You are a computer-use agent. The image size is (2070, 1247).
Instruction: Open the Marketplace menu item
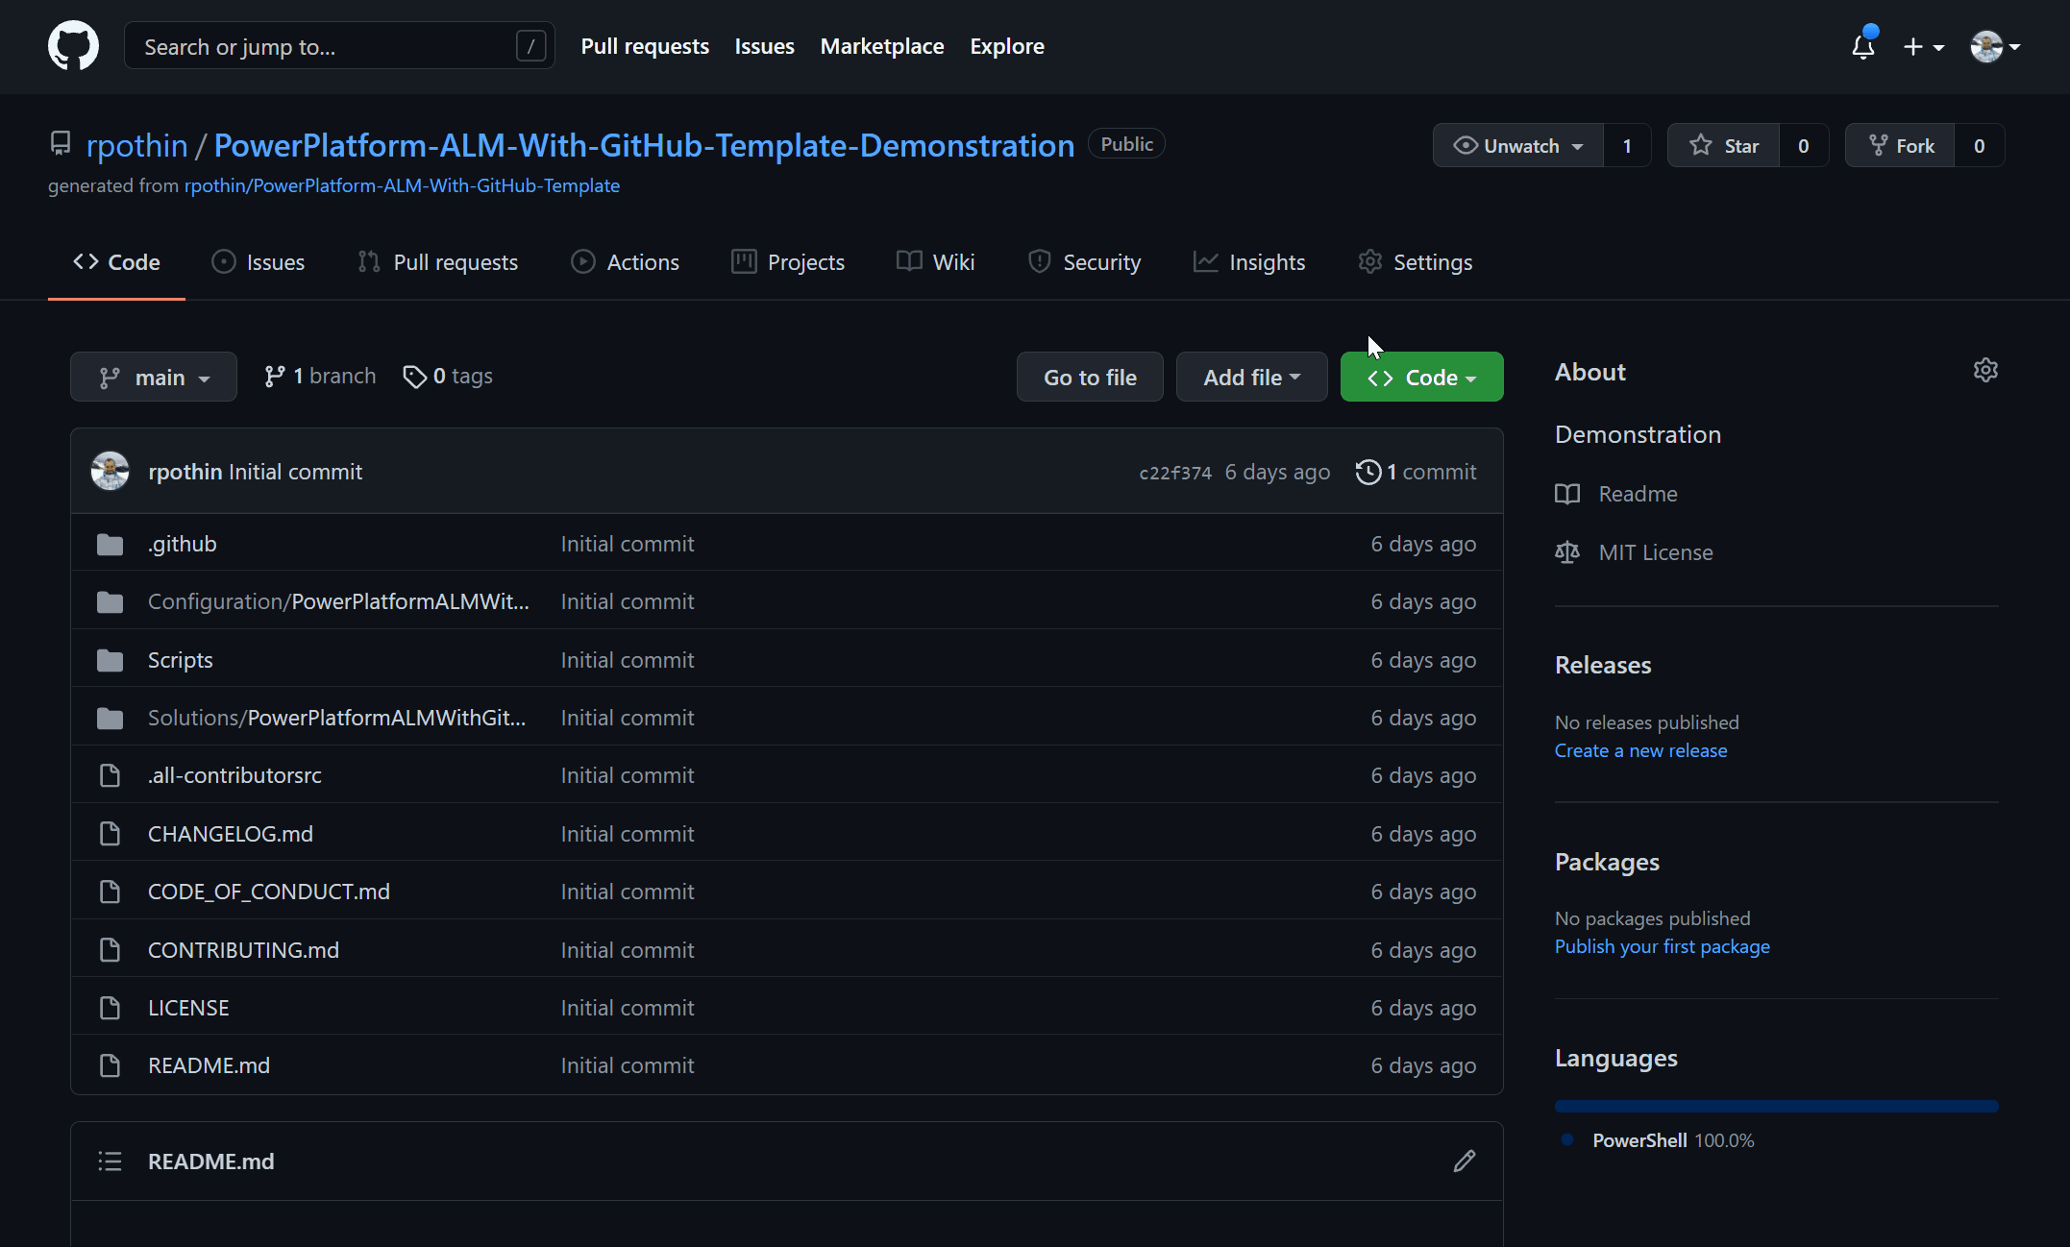(881, 45)
